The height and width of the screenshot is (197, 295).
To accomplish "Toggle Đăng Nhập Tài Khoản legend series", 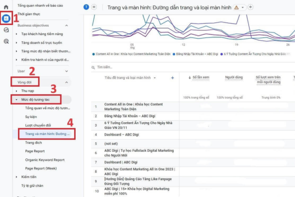I will point(195,54).
